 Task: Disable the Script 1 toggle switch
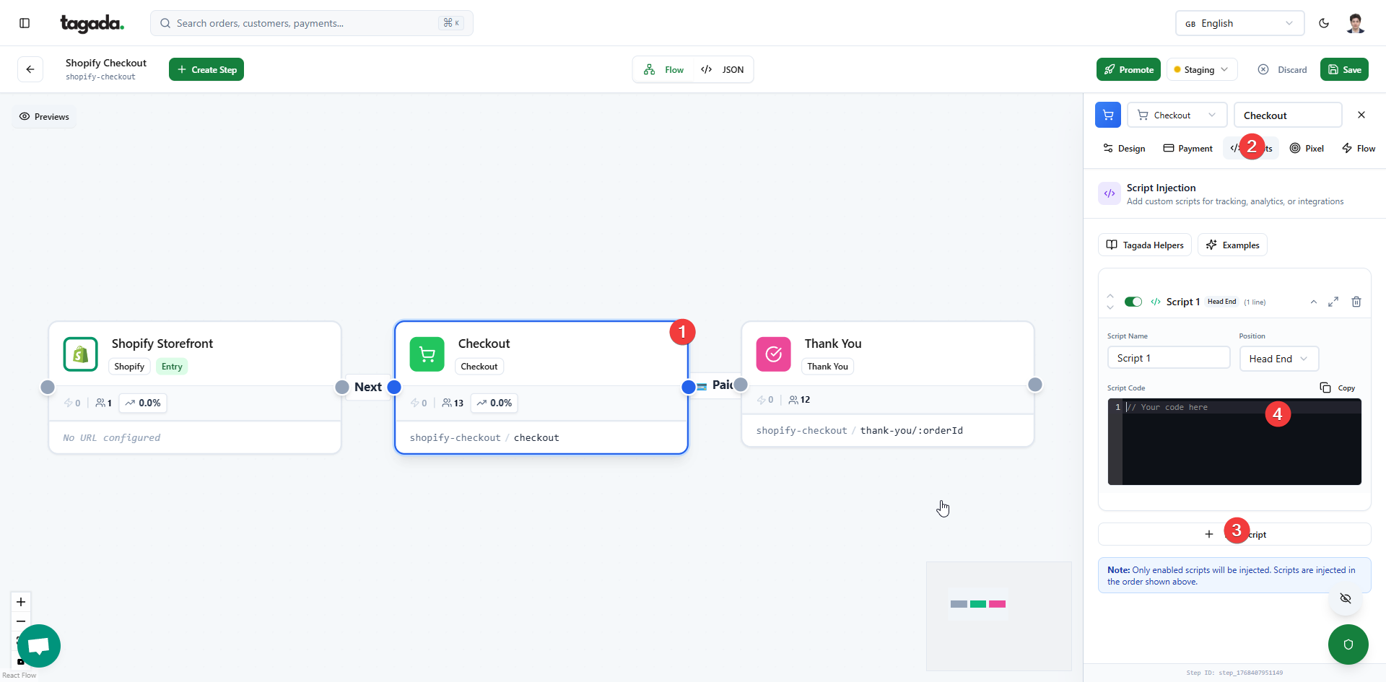pyautogui.click(x=1133, y=302)
